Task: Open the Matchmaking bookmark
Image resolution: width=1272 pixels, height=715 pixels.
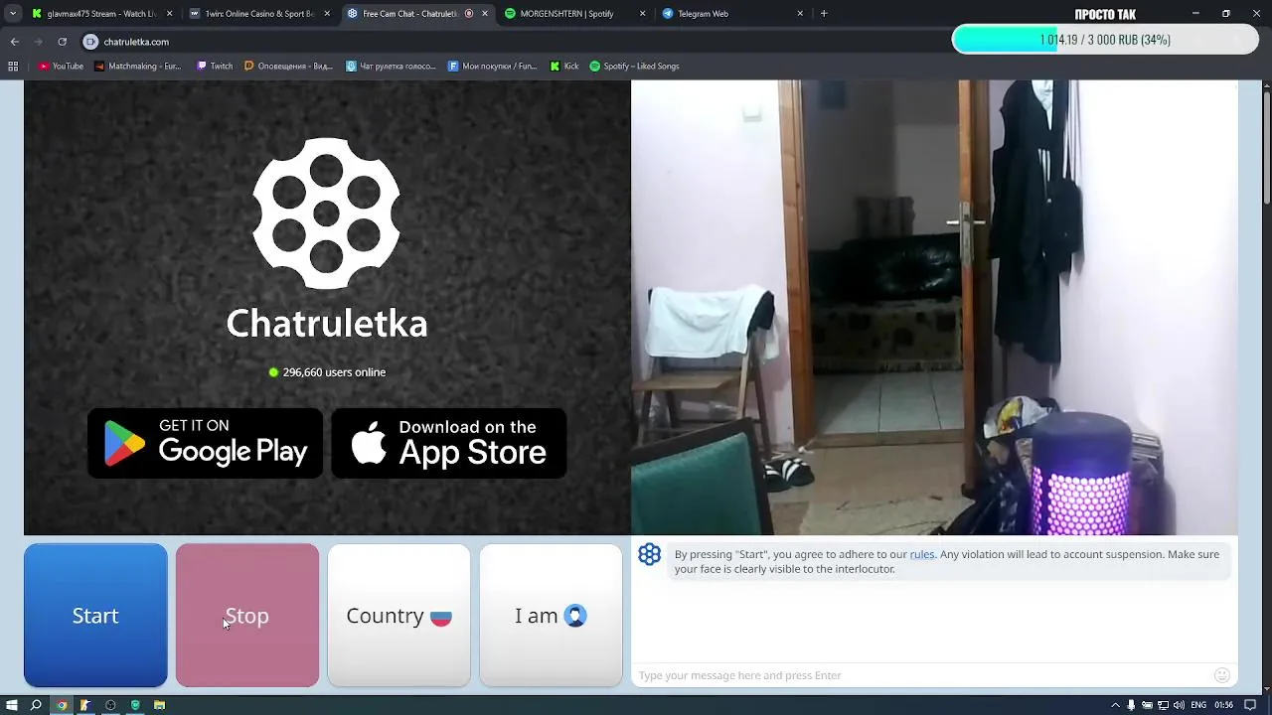Action: (138, 67)
